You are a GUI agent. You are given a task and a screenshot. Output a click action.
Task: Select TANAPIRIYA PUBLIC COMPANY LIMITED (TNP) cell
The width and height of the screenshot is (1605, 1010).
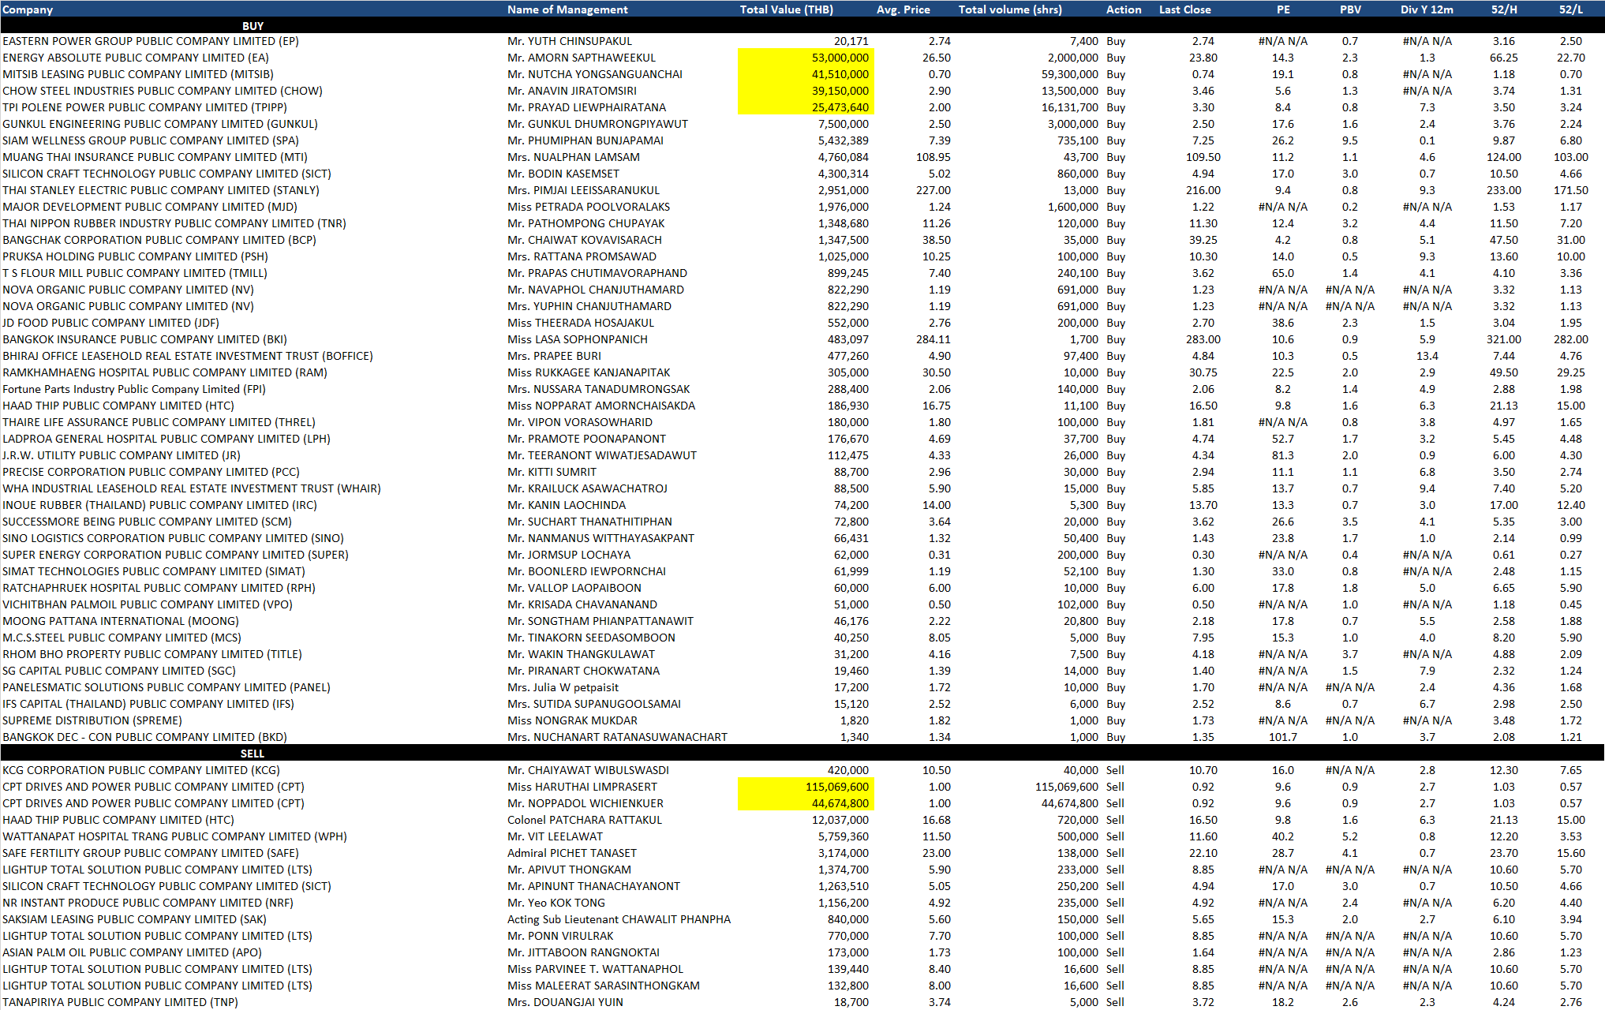point(120,1002)
